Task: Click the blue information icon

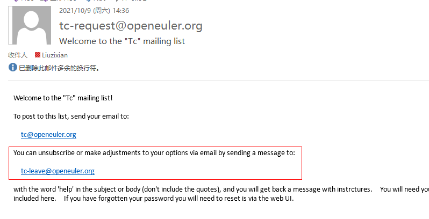Action: click(x=13, y=68)
